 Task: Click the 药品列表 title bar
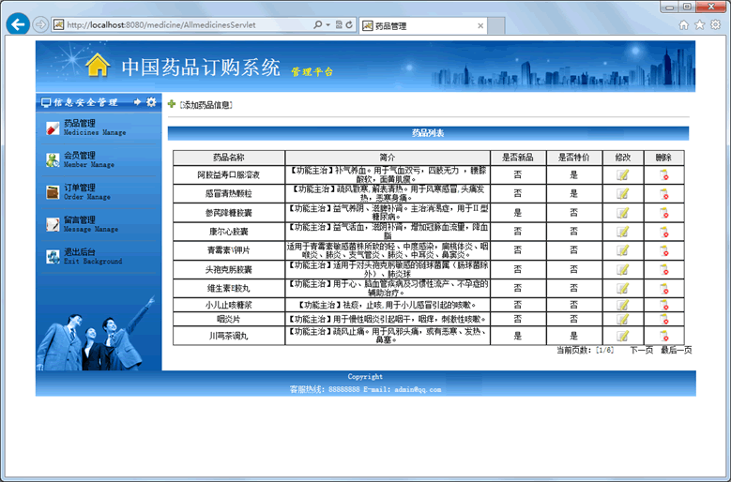point(428,133)
